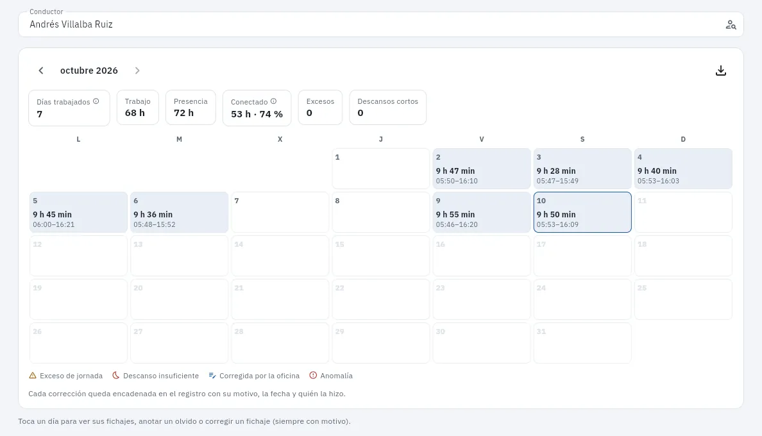This screenshot has width=762, height=436.
Task: Open day 9 with 9 h 55 min
Action: click(x=482, y=212)
